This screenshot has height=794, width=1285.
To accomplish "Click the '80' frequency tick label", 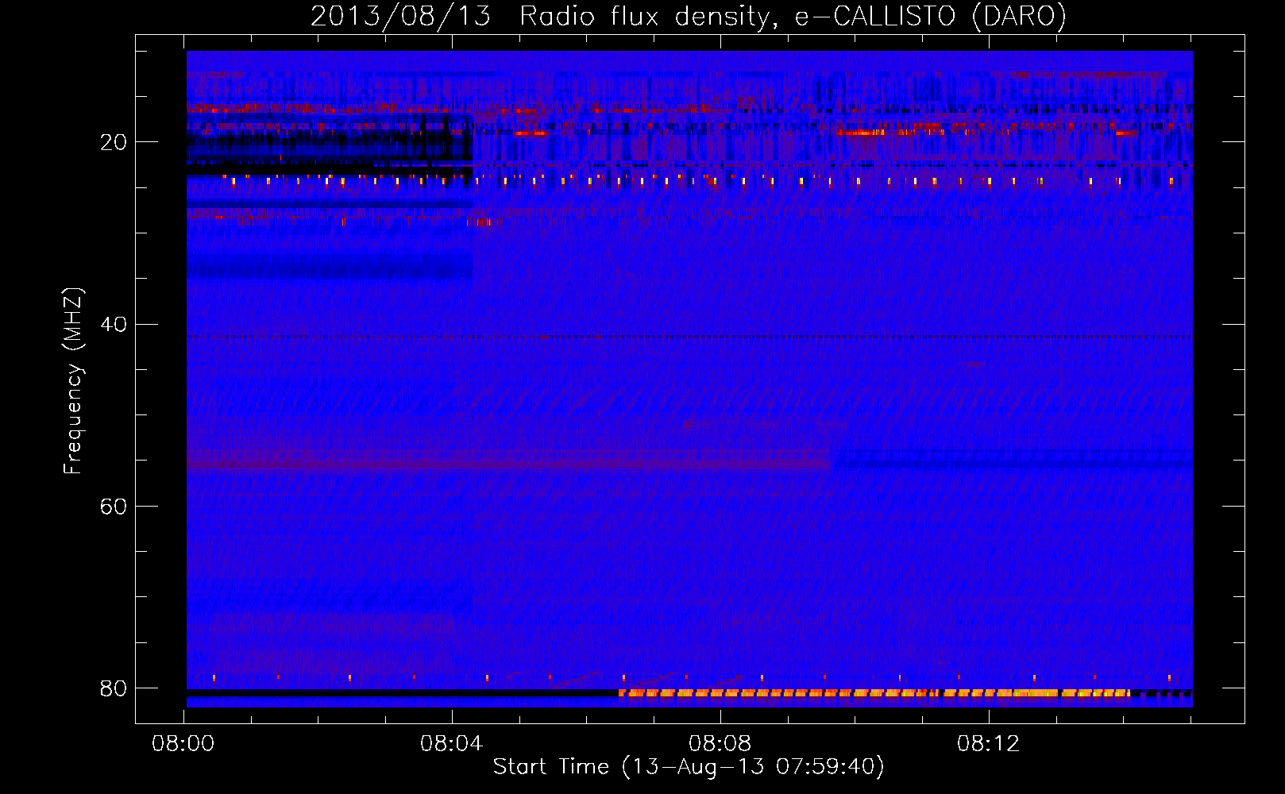I will 114,688.
